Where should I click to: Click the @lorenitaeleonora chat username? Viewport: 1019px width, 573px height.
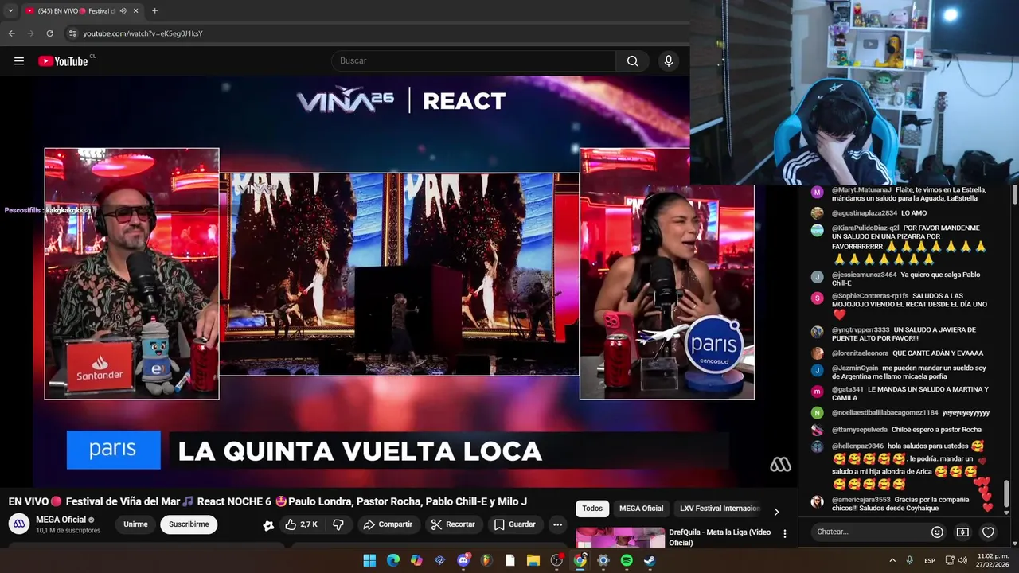tap(860, 353)
